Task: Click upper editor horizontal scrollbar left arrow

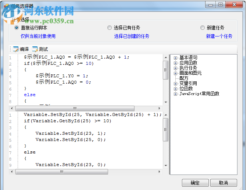Action: [x=12, y=108]
